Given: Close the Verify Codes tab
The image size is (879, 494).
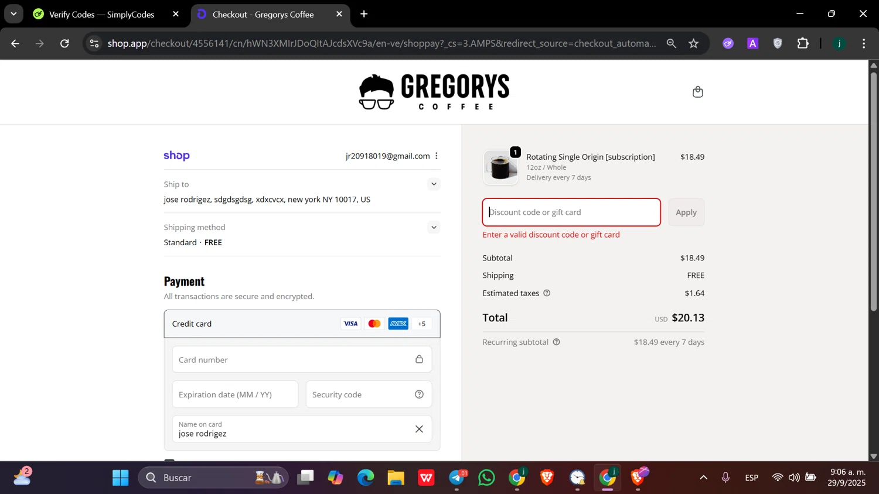Looking at the screenshot, I should point(175,14).
